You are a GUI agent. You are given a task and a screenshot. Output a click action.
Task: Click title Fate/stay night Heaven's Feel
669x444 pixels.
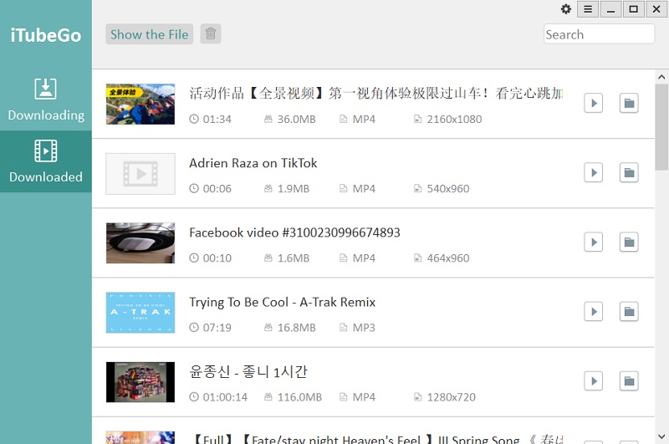point(378,439)
